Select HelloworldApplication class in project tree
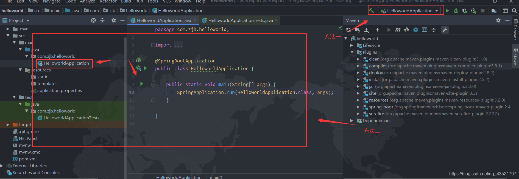The image size is (519, 179). pyautogui.click(x=66, y=63)
